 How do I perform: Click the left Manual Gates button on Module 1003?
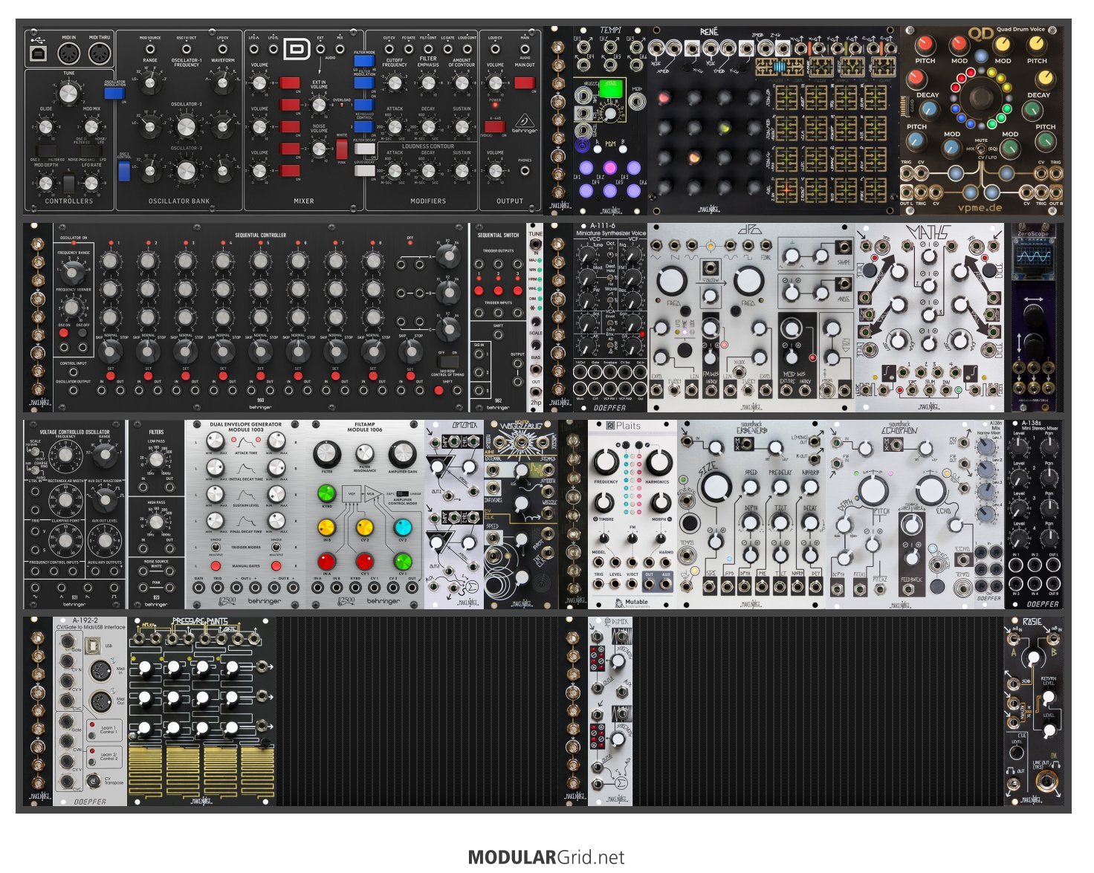tap(216, 566)
